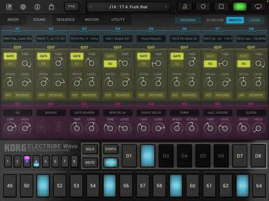The image size is (269, 201).
Task: Click EDIT for part D8
Action: point(251,47)
